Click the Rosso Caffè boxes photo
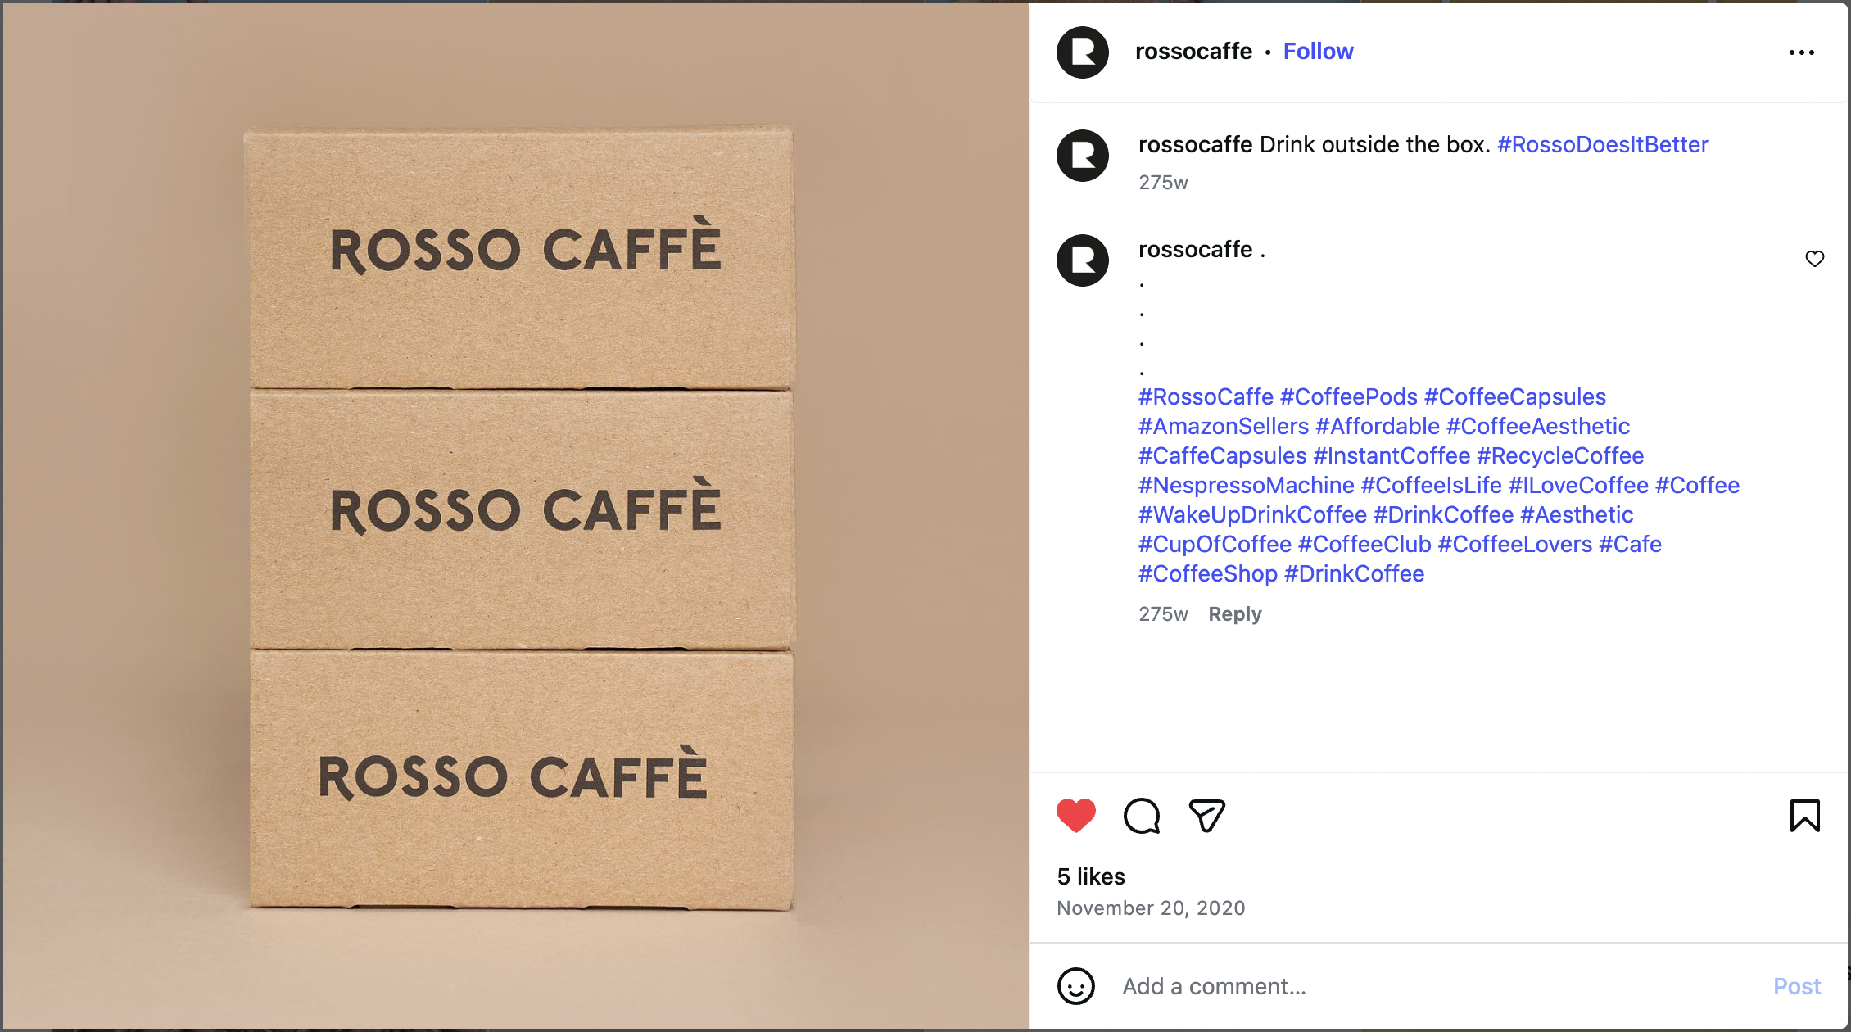 pyautogui.click(x=516, y=516)
